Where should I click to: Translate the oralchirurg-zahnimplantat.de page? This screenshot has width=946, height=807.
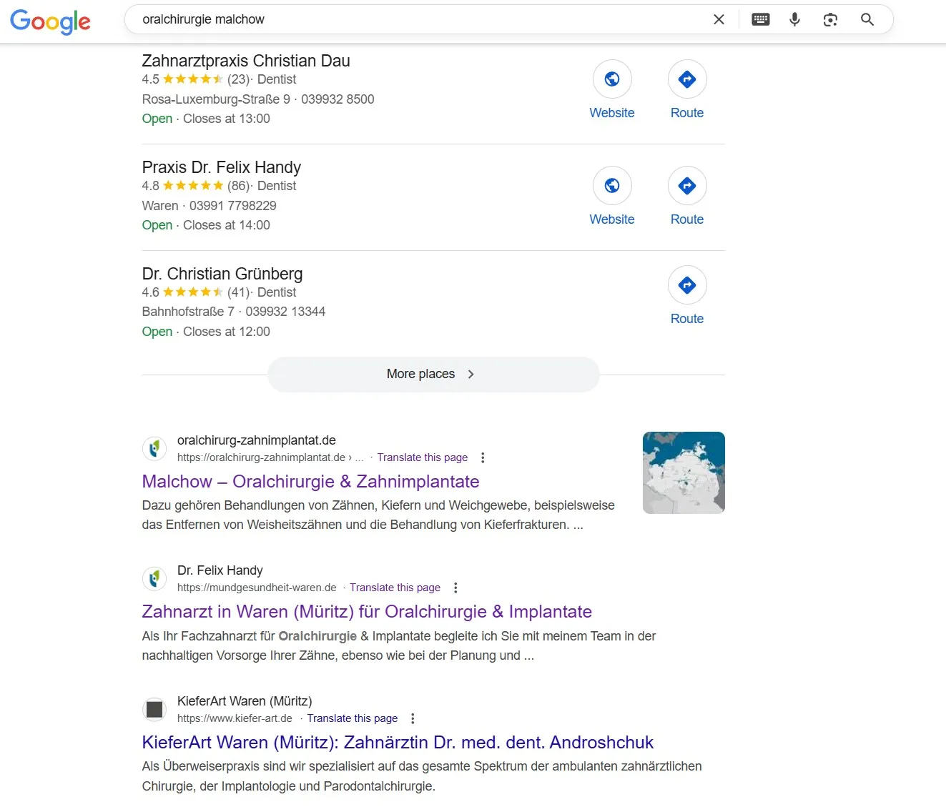[422, 457]
